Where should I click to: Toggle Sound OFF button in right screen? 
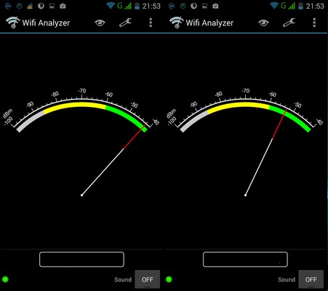[311, 279]
